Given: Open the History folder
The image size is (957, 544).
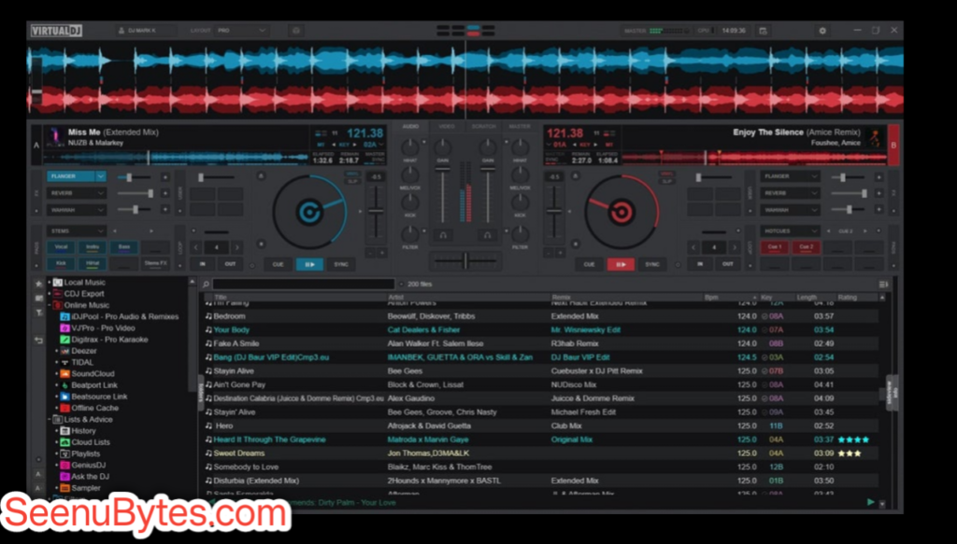Looking at the screenshot, I should click(83, 431).
